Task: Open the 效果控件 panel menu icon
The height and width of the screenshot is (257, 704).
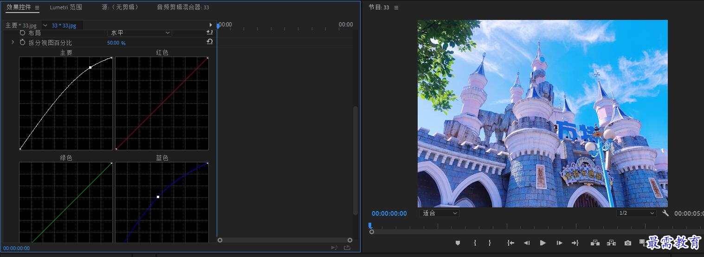Action: [37, 7]
